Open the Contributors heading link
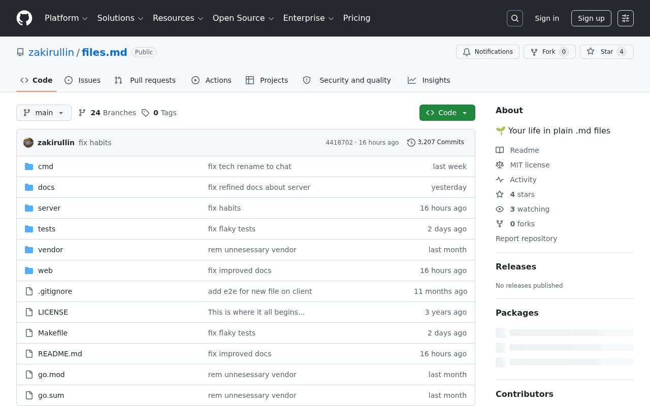This screenshot has height=406, width=650. pyautogui.click(x=525, y=394)
